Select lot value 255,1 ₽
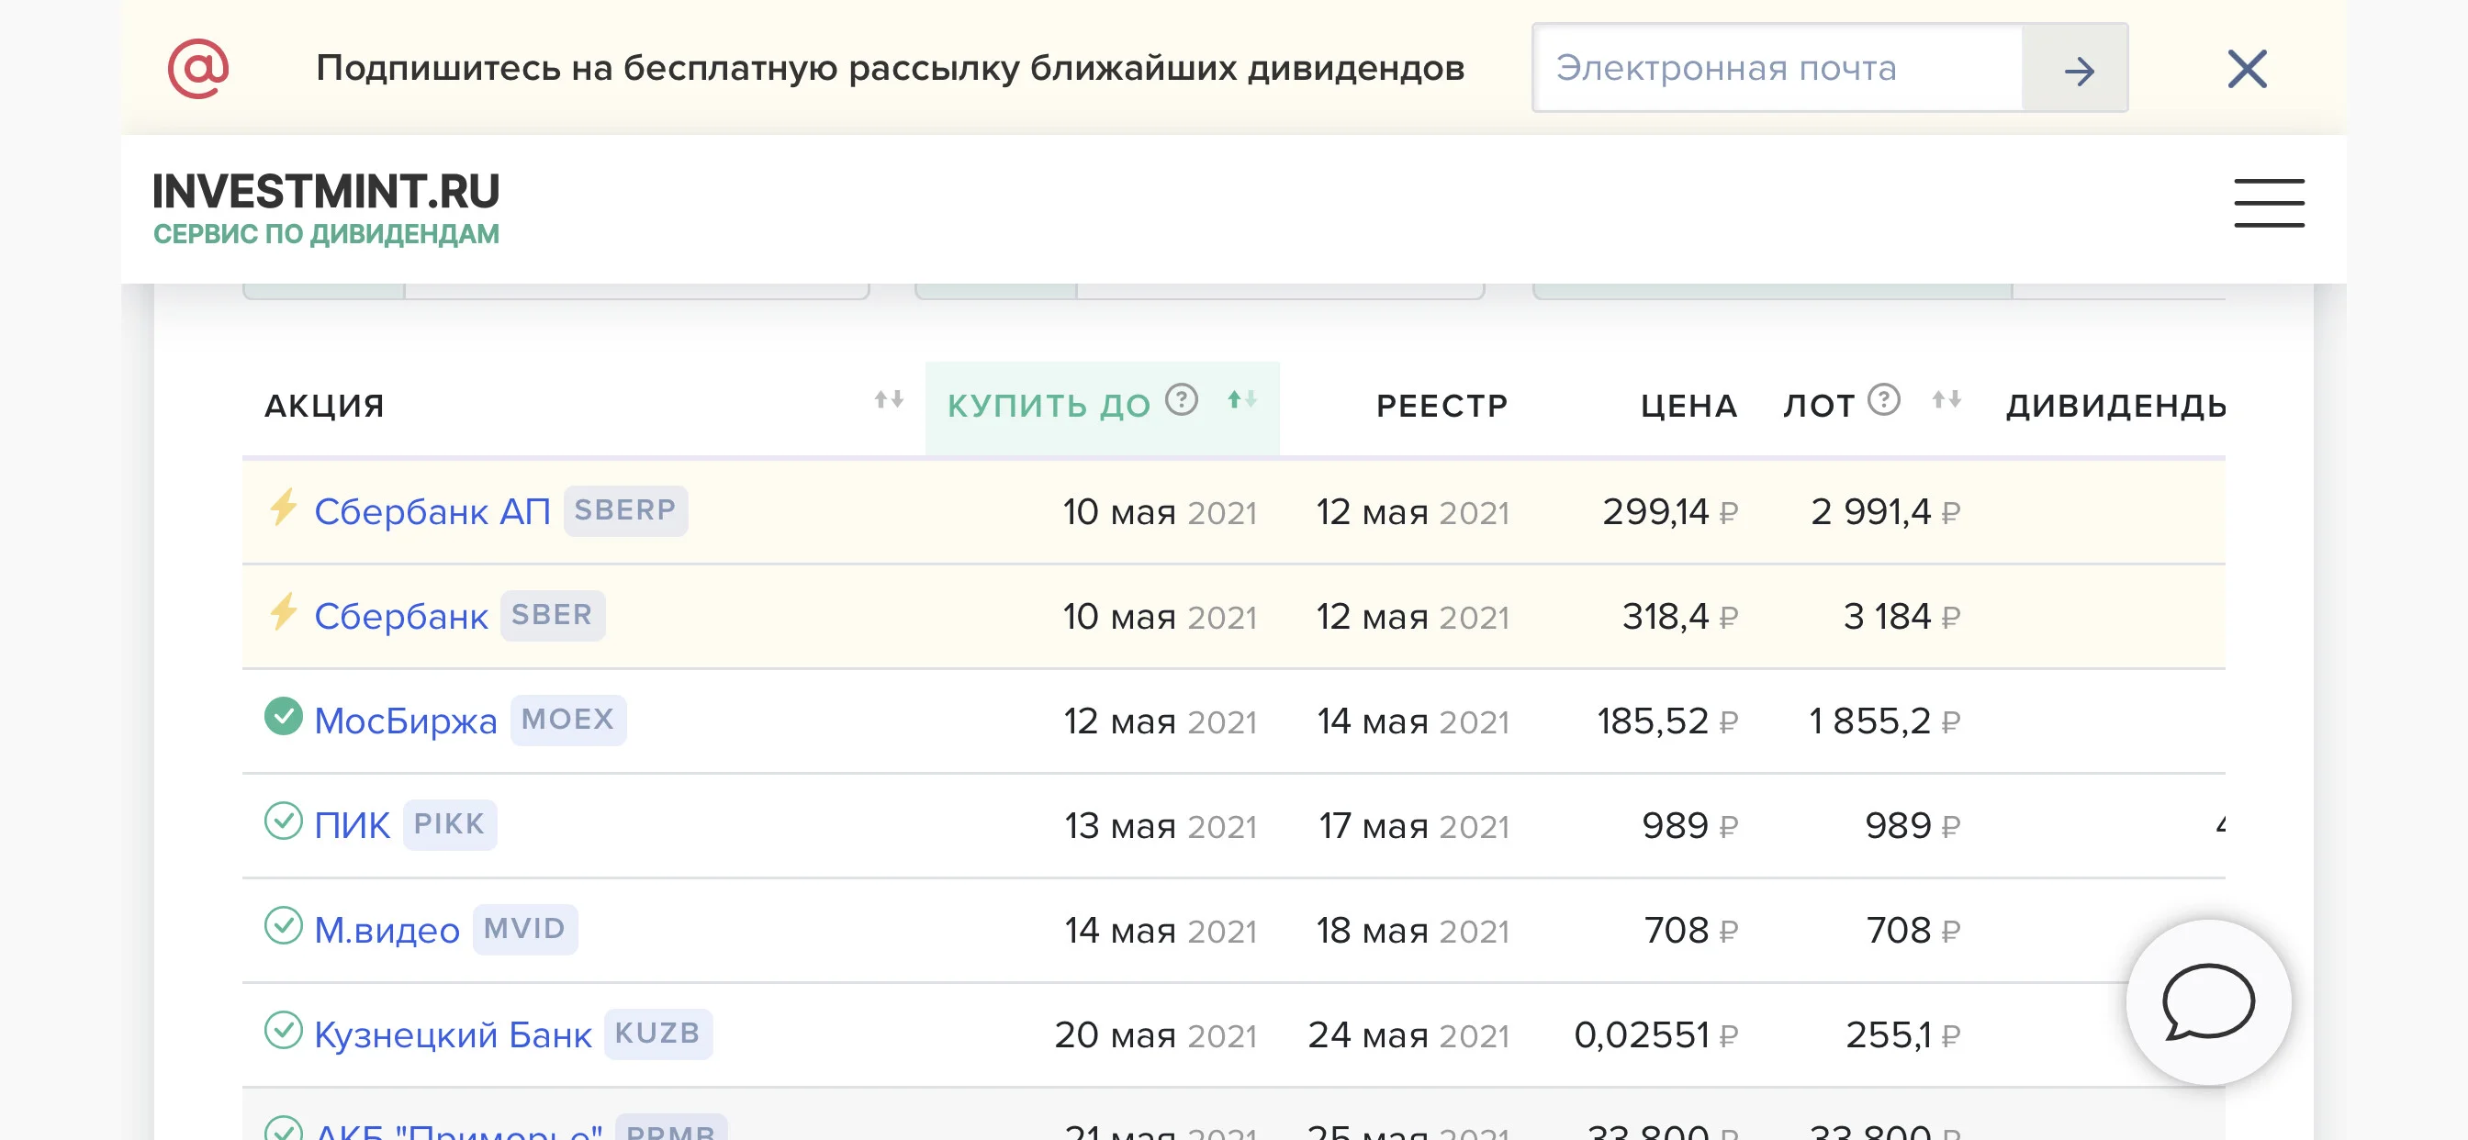Image resolution: width=2468 pixels, height=1140 pixels. point(1902,1034)
